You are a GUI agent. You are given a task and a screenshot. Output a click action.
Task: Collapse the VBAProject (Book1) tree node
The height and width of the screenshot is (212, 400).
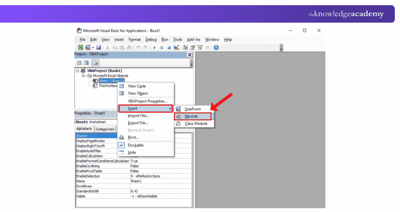(x=77, y=71)
